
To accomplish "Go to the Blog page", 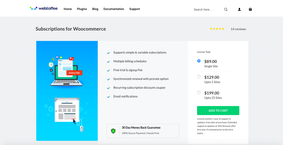I will 95,9.
